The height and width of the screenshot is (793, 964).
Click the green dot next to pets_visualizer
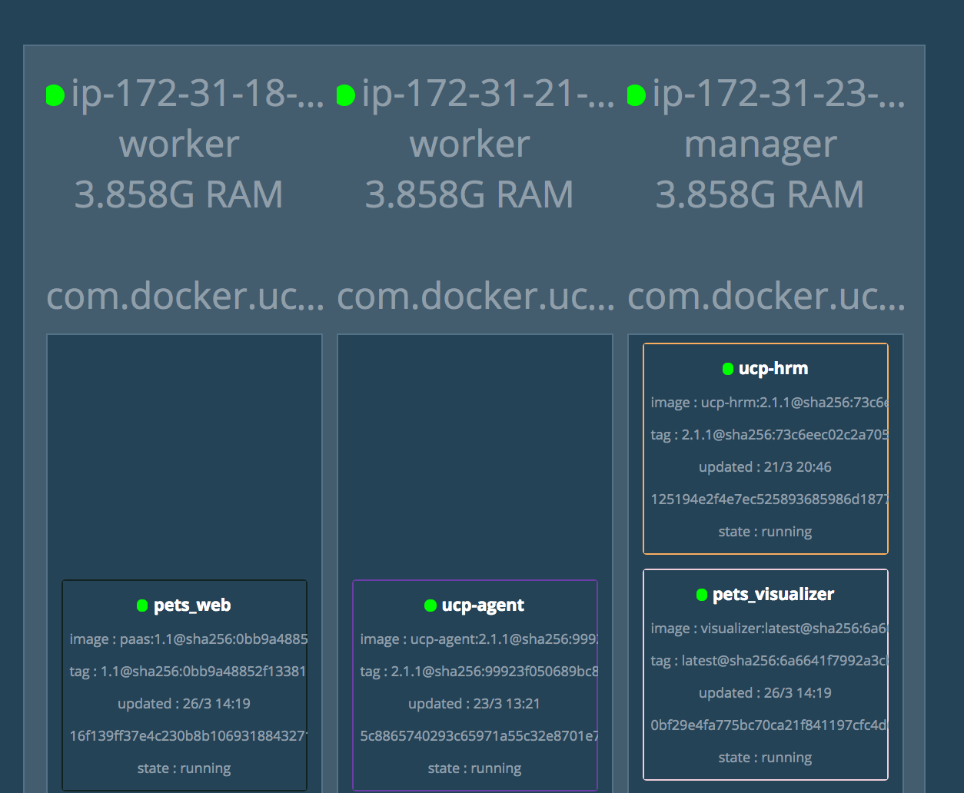click(701, 595)
